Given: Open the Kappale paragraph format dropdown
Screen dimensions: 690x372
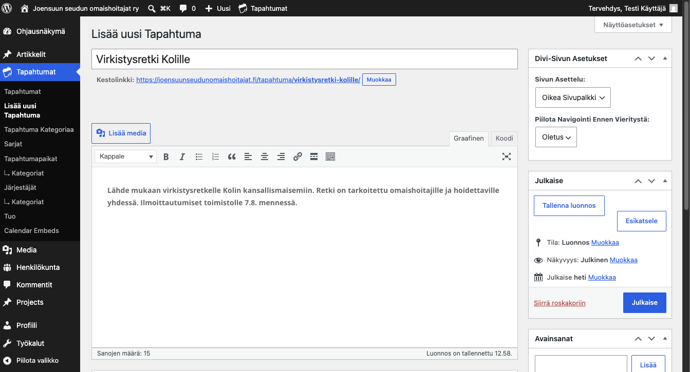Looking at the screenshot, I should [126, 156].
